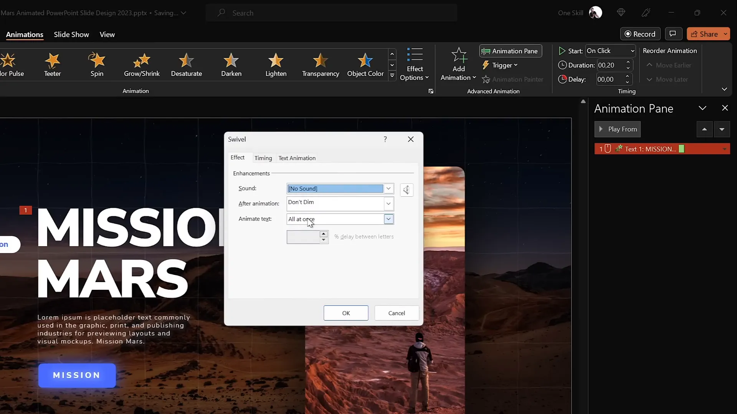Close the Animation Pane
Screen dimensions: 737x414
click(725, 108)
